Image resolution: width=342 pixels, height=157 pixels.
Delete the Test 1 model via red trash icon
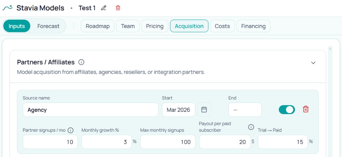(x=118, y=8)
